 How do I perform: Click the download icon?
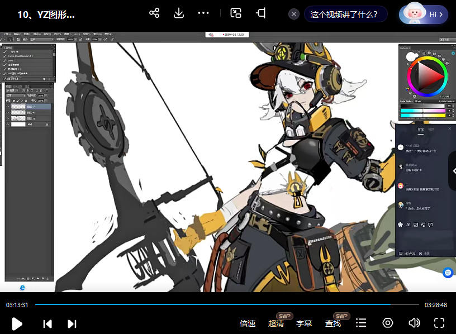click(x=179, y=13)
